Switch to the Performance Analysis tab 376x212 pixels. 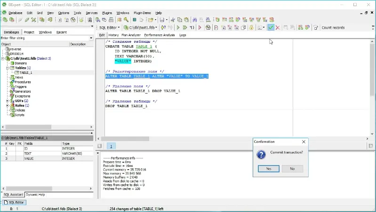[160, 35]
